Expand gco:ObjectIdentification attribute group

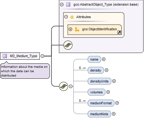[x=70, y=29]
